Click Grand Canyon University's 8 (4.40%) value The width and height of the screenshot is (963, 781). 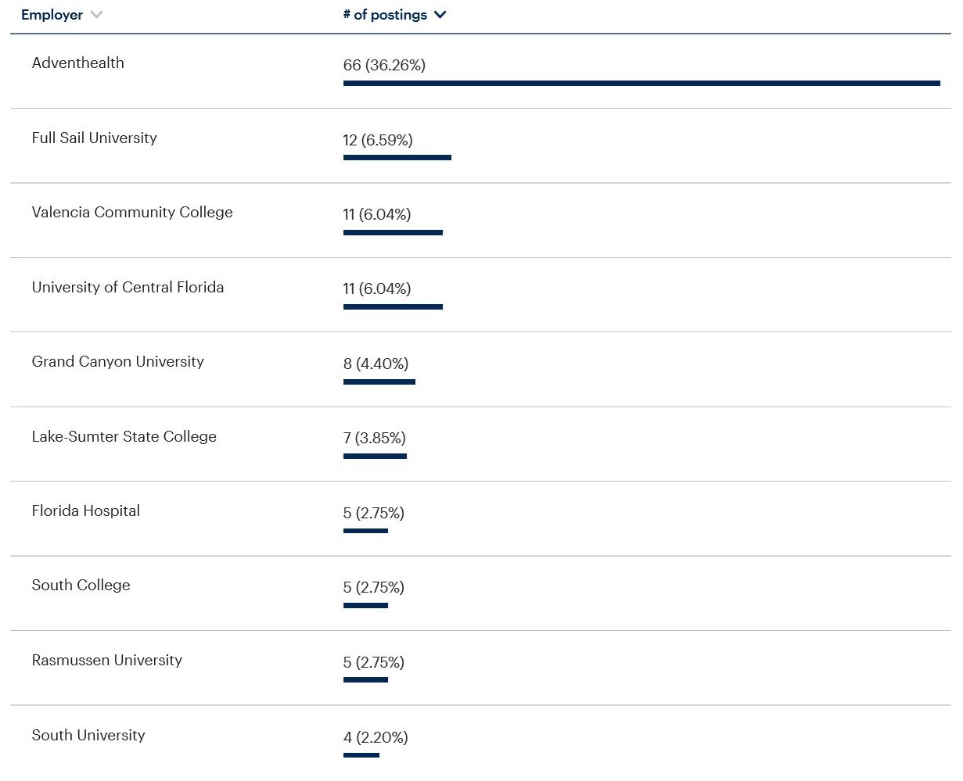click(375, 364)
